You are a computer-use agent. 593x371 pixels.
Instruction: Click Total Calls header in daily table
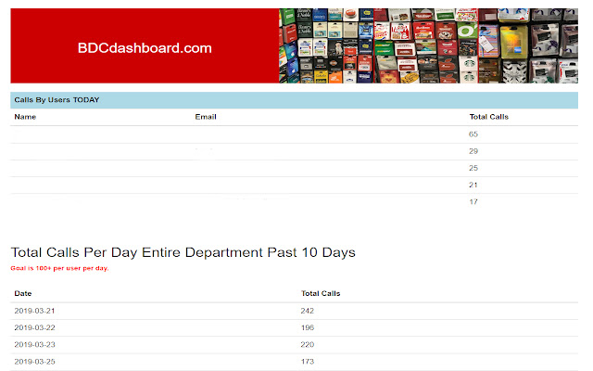(321, 293)
